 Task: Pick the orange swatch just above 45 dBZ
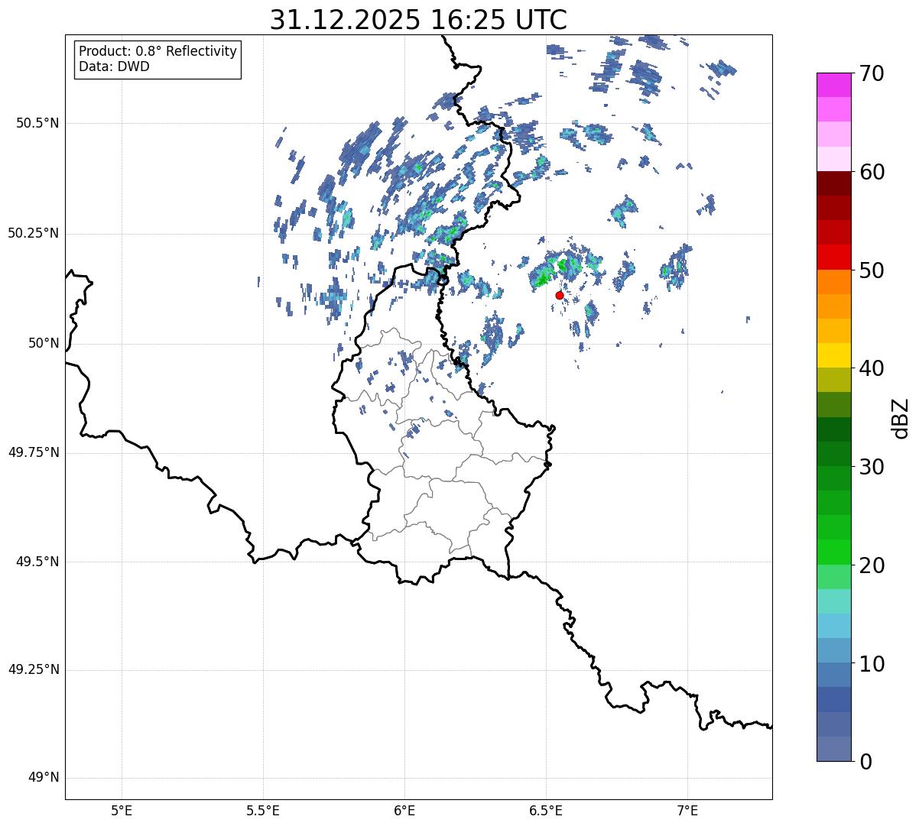[x=833, y=306]
